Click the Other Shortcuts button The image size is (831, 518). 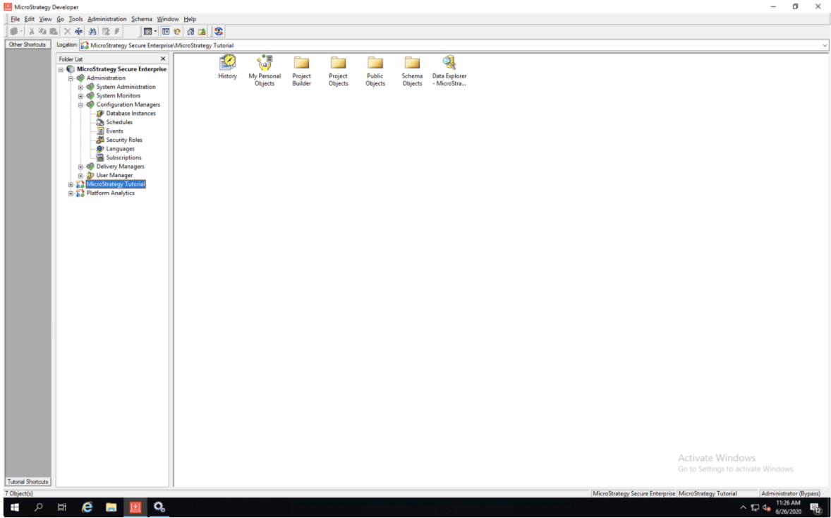click(x=26, y=44)
